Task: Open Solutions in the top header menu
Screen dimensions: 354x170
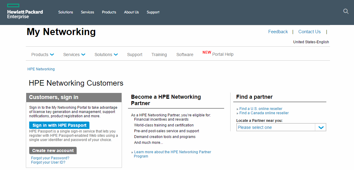Action: 66,12
